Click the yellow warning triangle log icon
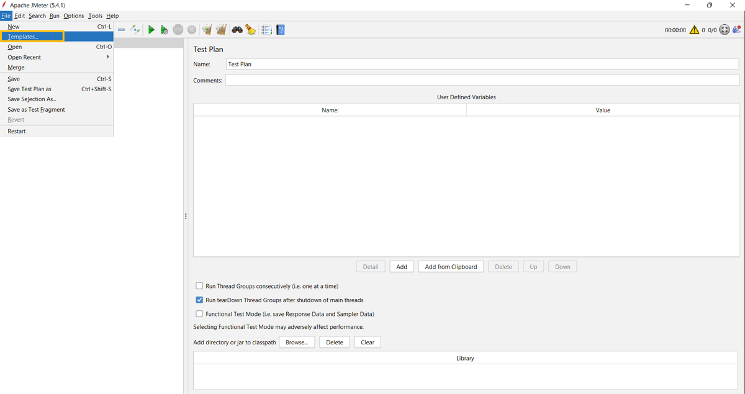The height and width of the screenshot is (394, 745). (x=694, y=30)
